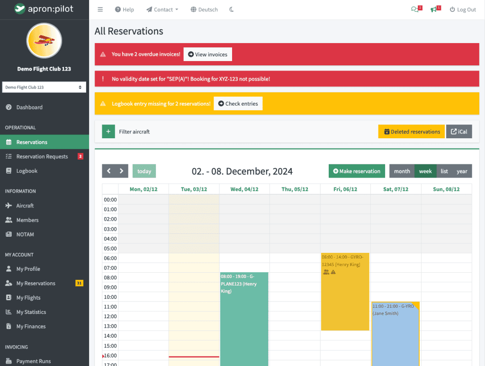Toggle the hamburger sidebar menu icon

click(x=100, y=9)
